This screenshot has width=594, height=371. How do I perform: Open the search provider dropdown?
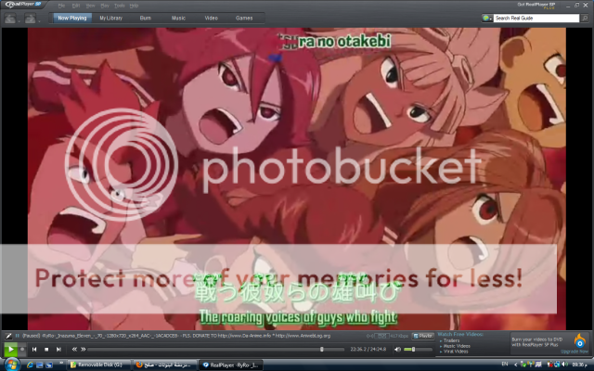[x=487, y=18]
